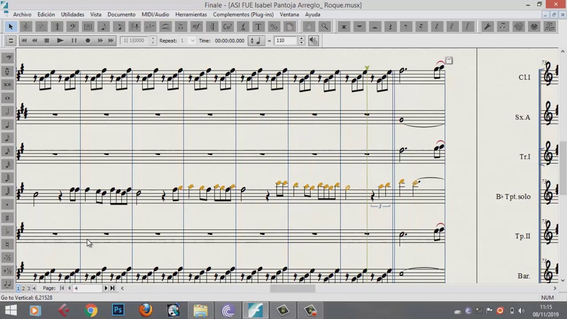567x319 pixels.
Task: Select the Lyrics quill tool
Action: [x=243, y=27]
